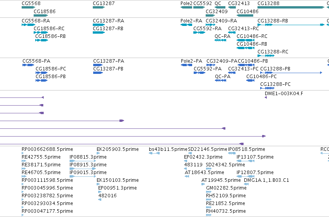Click EST SD24342.5prime
329x217 pixels.
225,165
